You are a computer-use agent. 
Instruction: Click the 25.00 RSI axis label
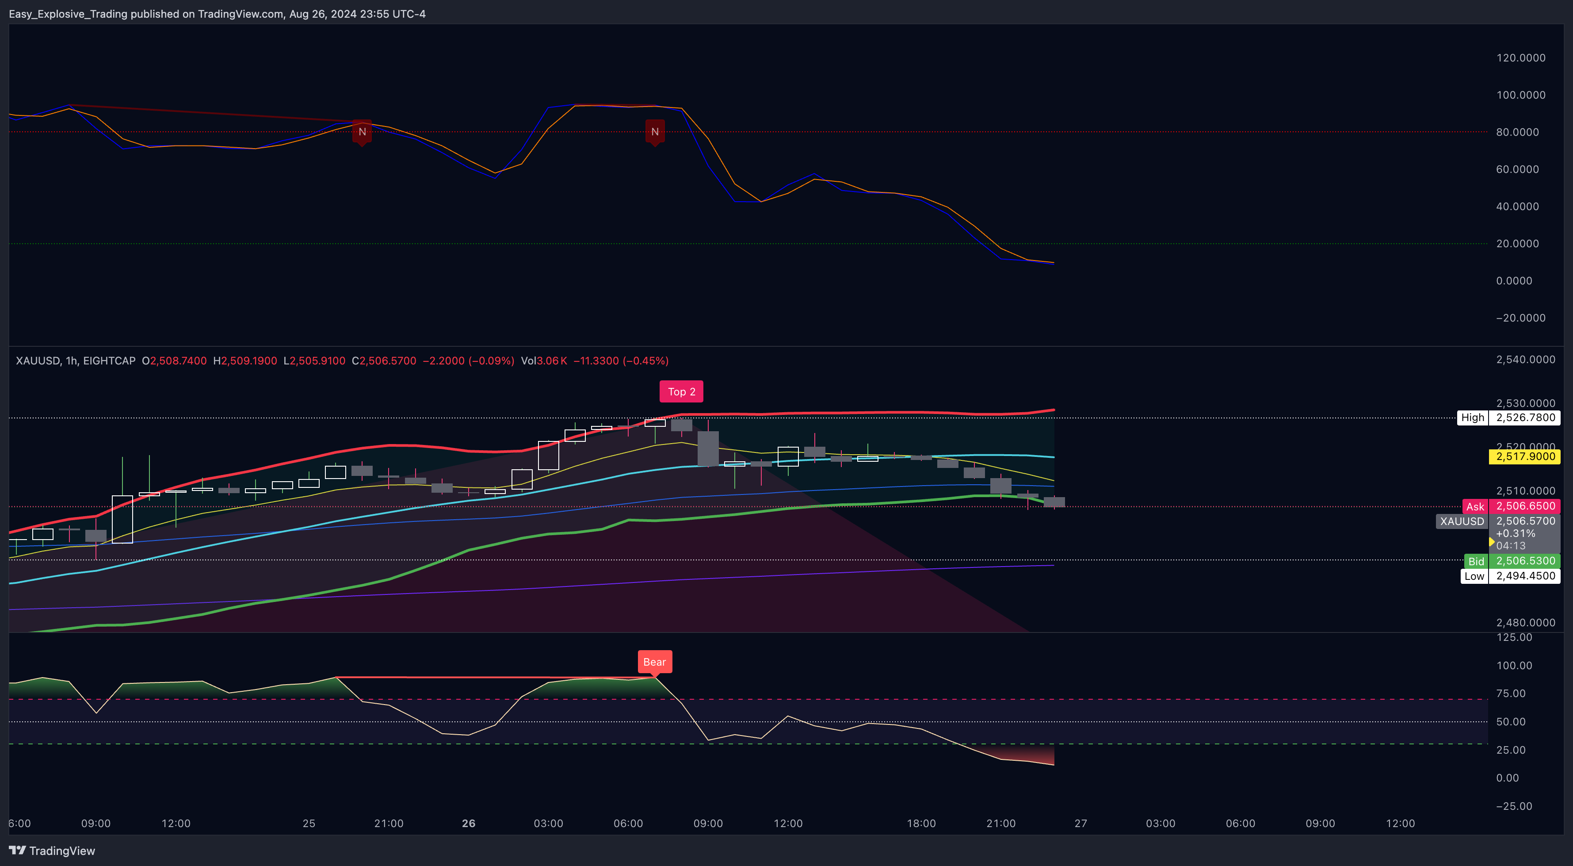pos(1511,750)
